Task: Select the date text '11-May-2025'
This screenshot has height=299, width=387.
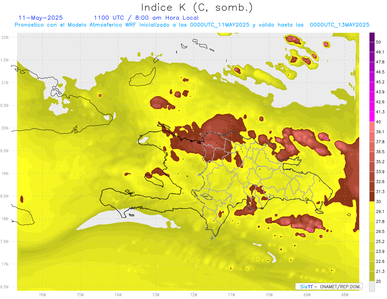Action: click(x=41, y=18)
